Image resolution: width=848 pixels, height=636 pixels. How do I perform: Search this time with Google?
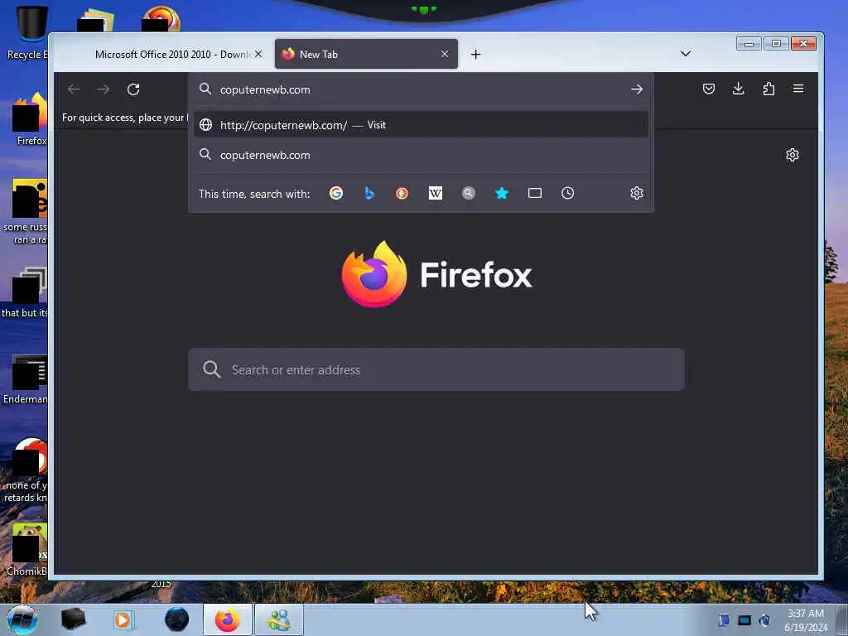(x=336, y=193)
